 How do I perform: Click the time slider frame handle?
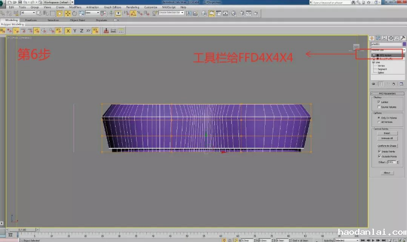pyautogui.click(x=22, y=230)
